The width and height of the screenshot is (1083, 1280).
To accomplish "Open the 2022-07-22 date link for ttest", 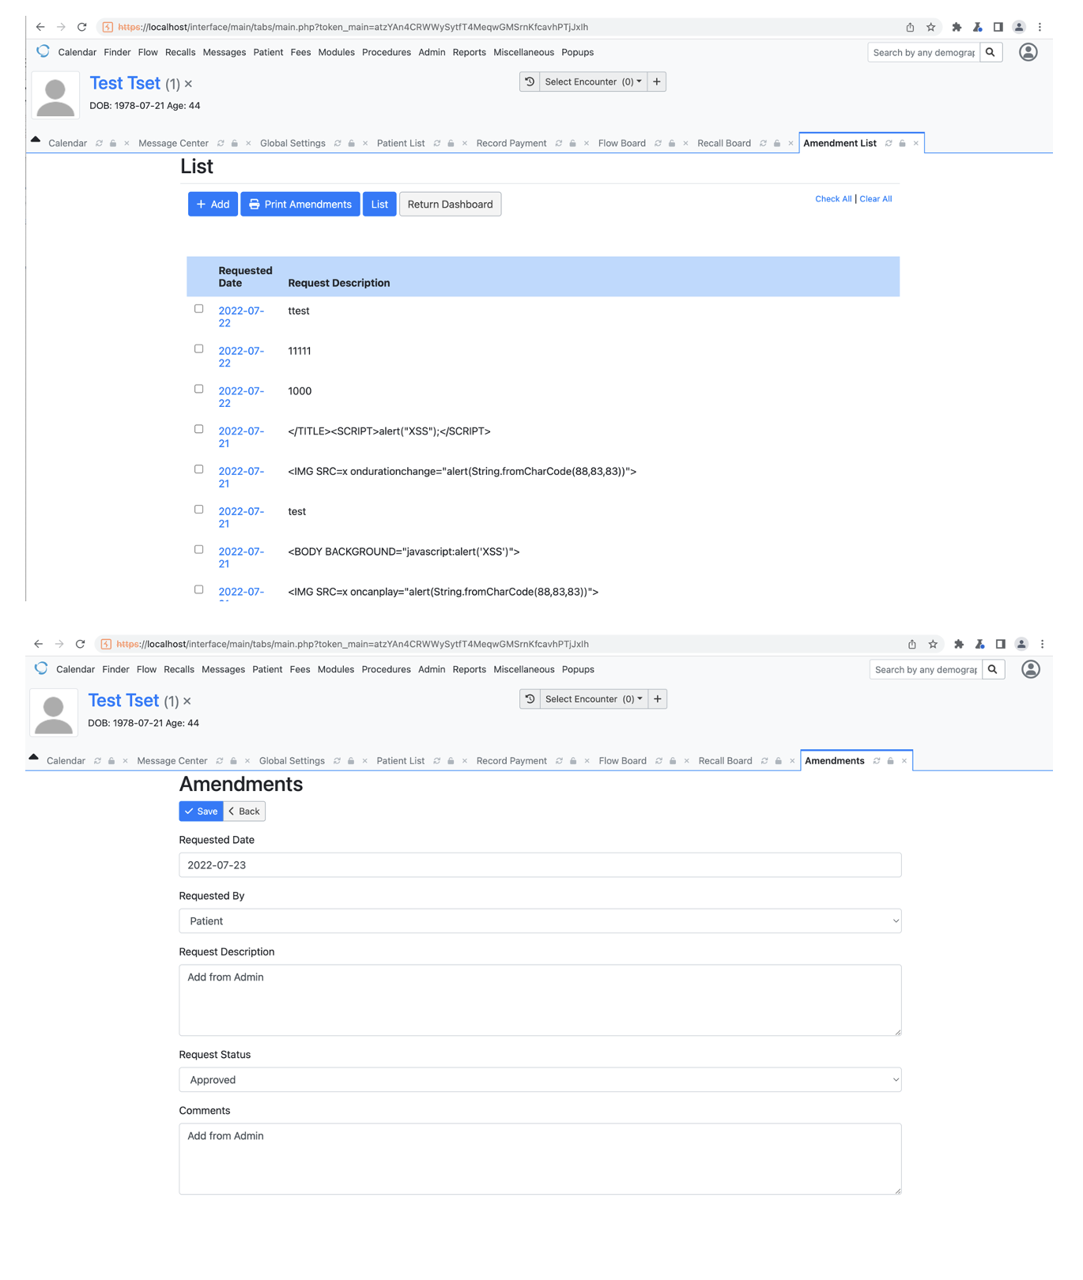I will tap(241, 317).
